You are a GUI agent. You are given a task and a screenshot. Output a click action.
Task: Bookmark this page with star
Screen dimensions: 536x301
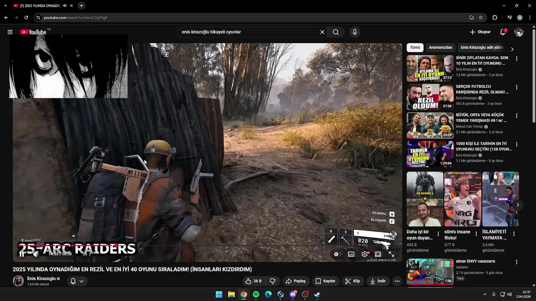click(481, 18)
